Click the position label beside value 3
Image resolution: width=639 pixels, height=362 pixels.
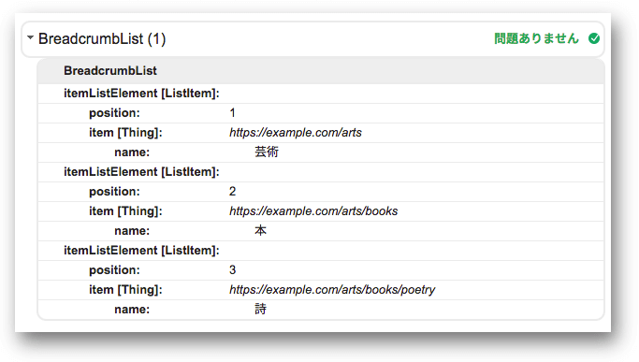(114, 270)
